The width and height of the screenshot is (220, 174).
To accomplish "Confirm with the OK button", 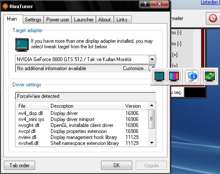I will pyautogui.click(x=116, y=165).
